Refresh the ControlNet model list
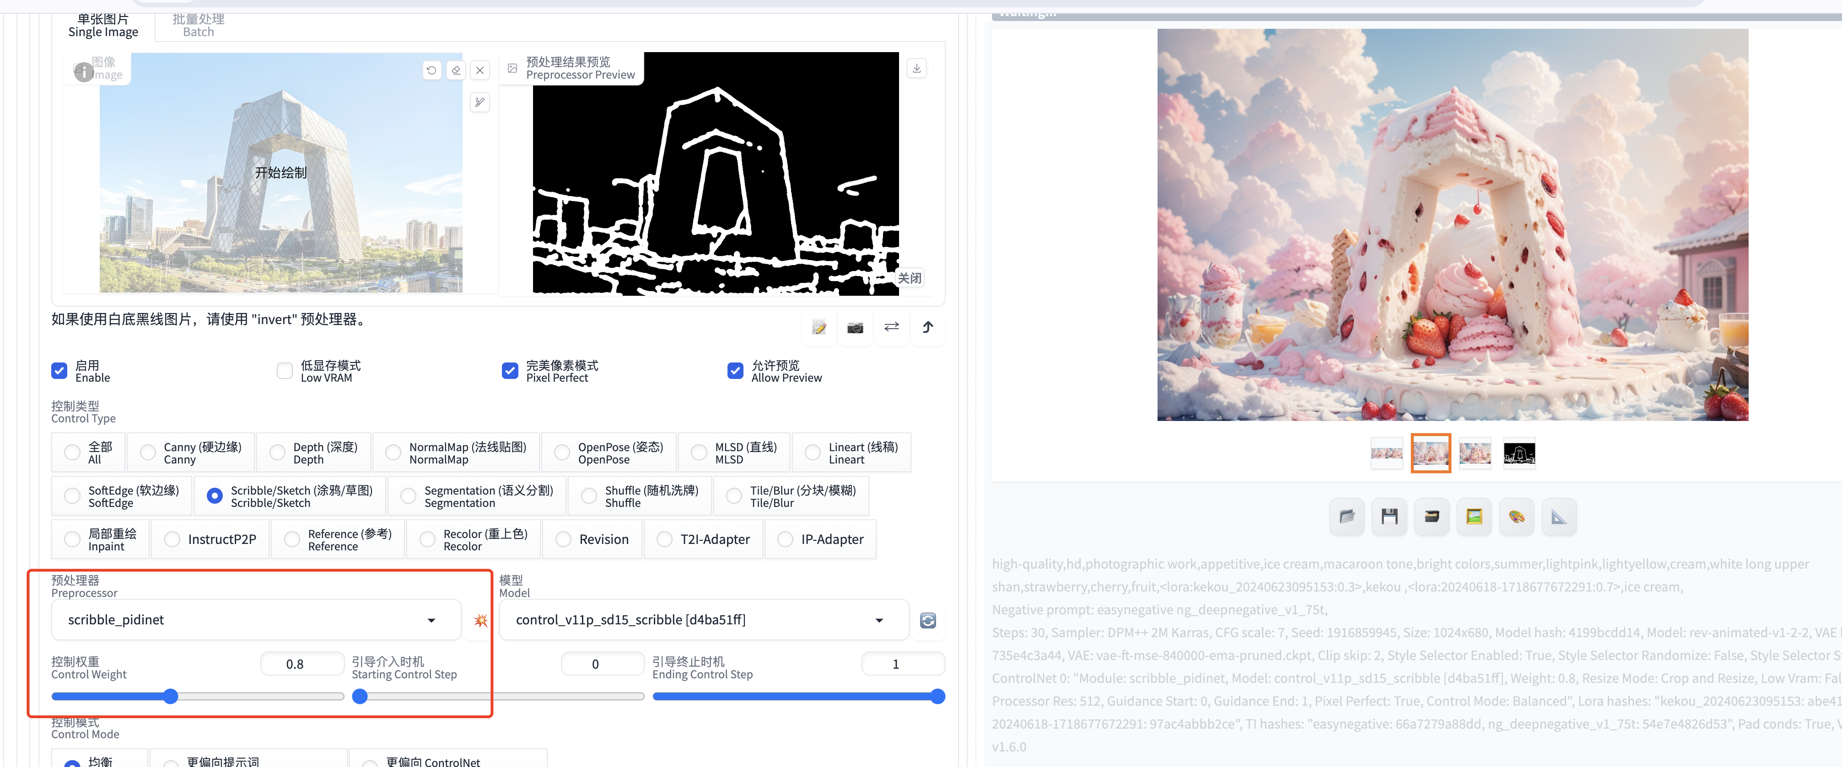This screenshot has height=767, width=1842. [x=928, y=621]
